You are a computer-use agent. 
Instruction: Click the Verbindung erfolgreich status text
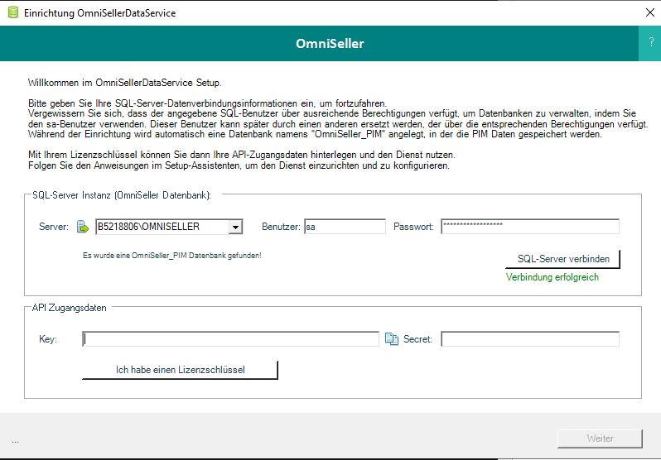tap(552, 277)
